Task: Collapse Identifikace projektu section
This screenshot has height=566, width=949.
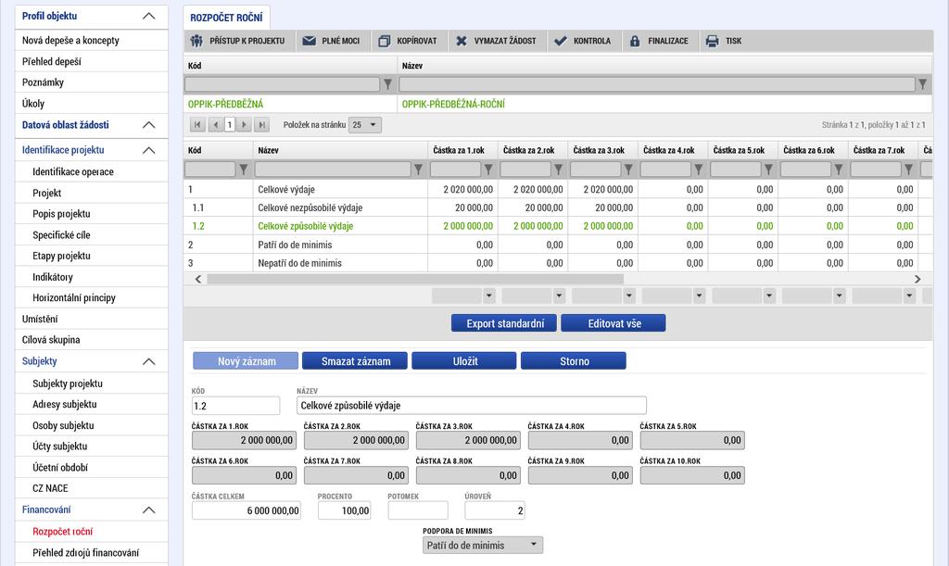Action: pyautogui.click(x=148, y=150)
